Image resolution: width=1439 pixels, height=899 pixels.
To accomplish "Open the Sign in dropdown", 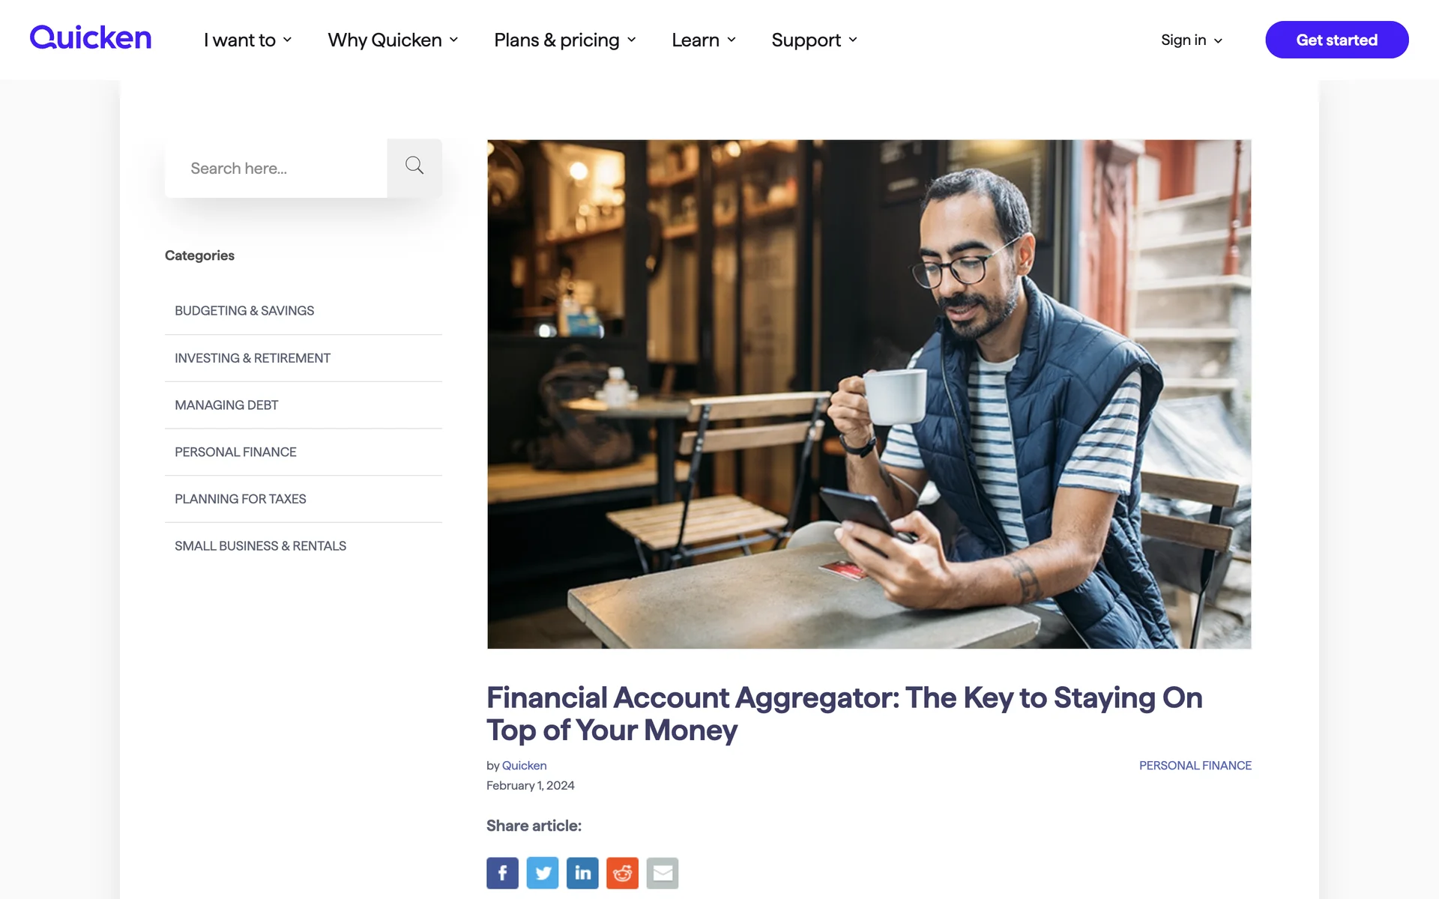I will (1192, 40).
